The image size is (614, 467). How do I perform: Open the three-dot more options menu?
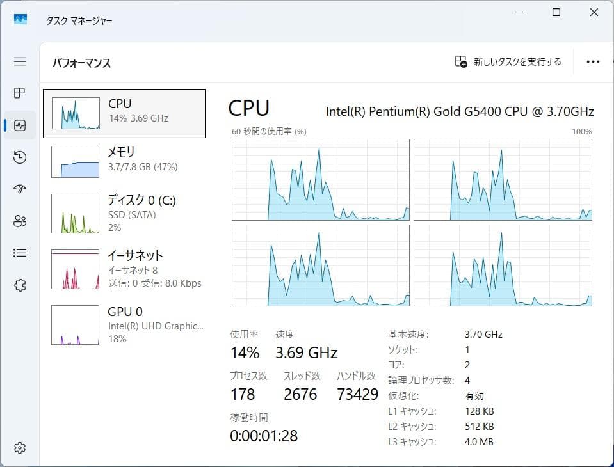pyautogui.click(x=592, y=61)
